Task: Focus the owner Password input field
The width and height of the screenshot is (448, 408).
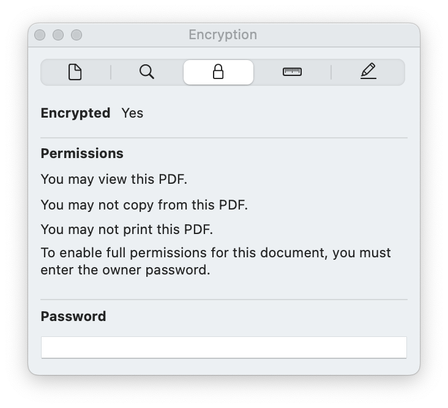Action: click(224, 347)
